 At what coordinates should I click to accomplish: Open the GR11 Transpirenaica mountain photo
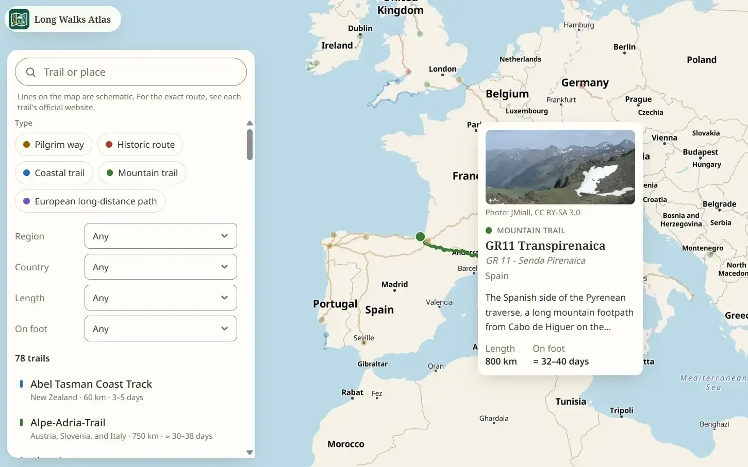tap(560, 167)
